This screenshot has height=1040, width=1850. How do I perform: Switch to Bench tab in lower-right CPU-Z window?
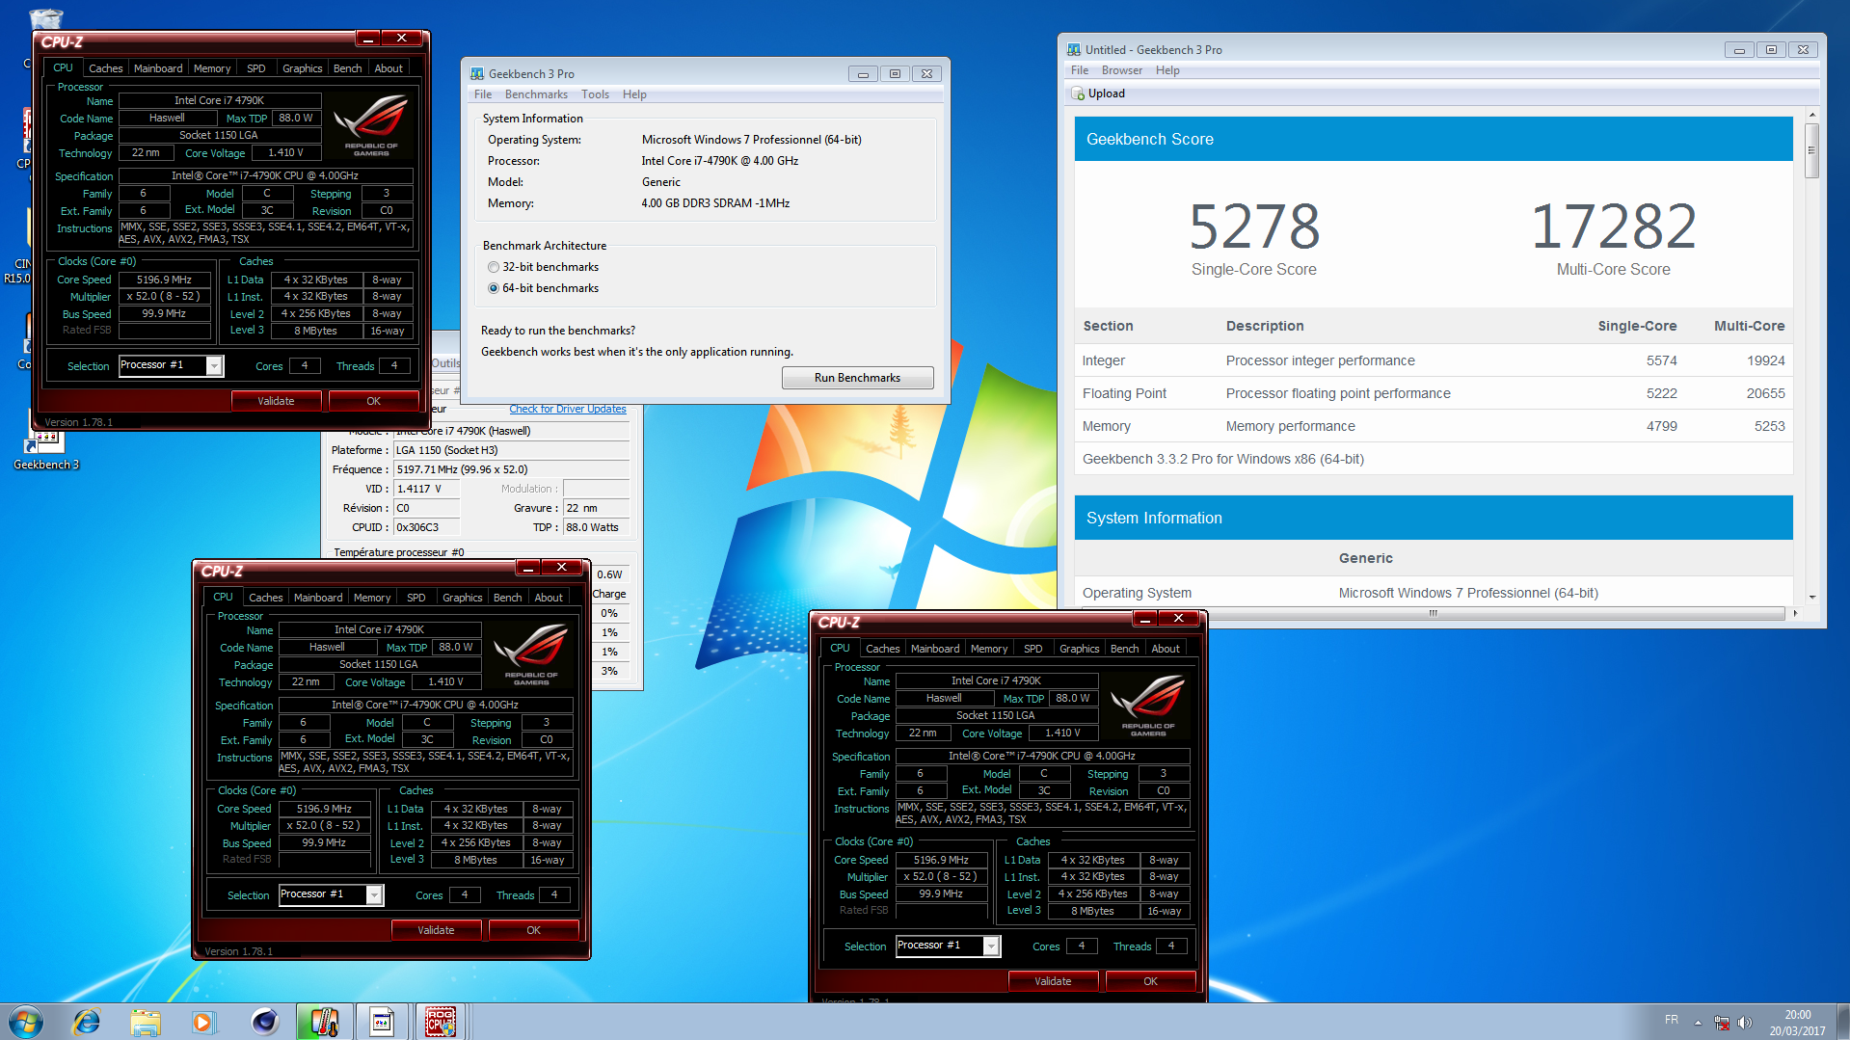[1125, 649]
